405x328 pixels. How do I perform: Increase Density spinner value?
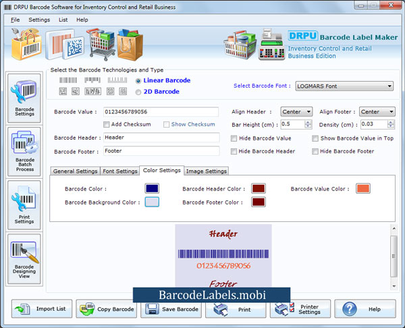click(x=391, y=122)
